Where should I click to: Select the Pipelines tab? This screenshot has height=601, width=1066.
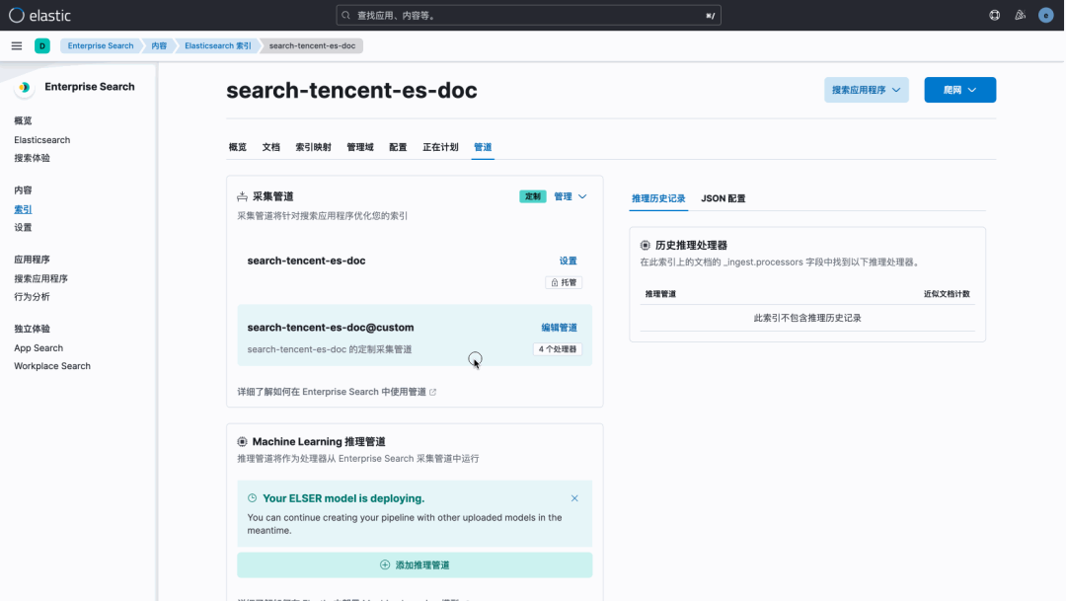tap(483, 147)
